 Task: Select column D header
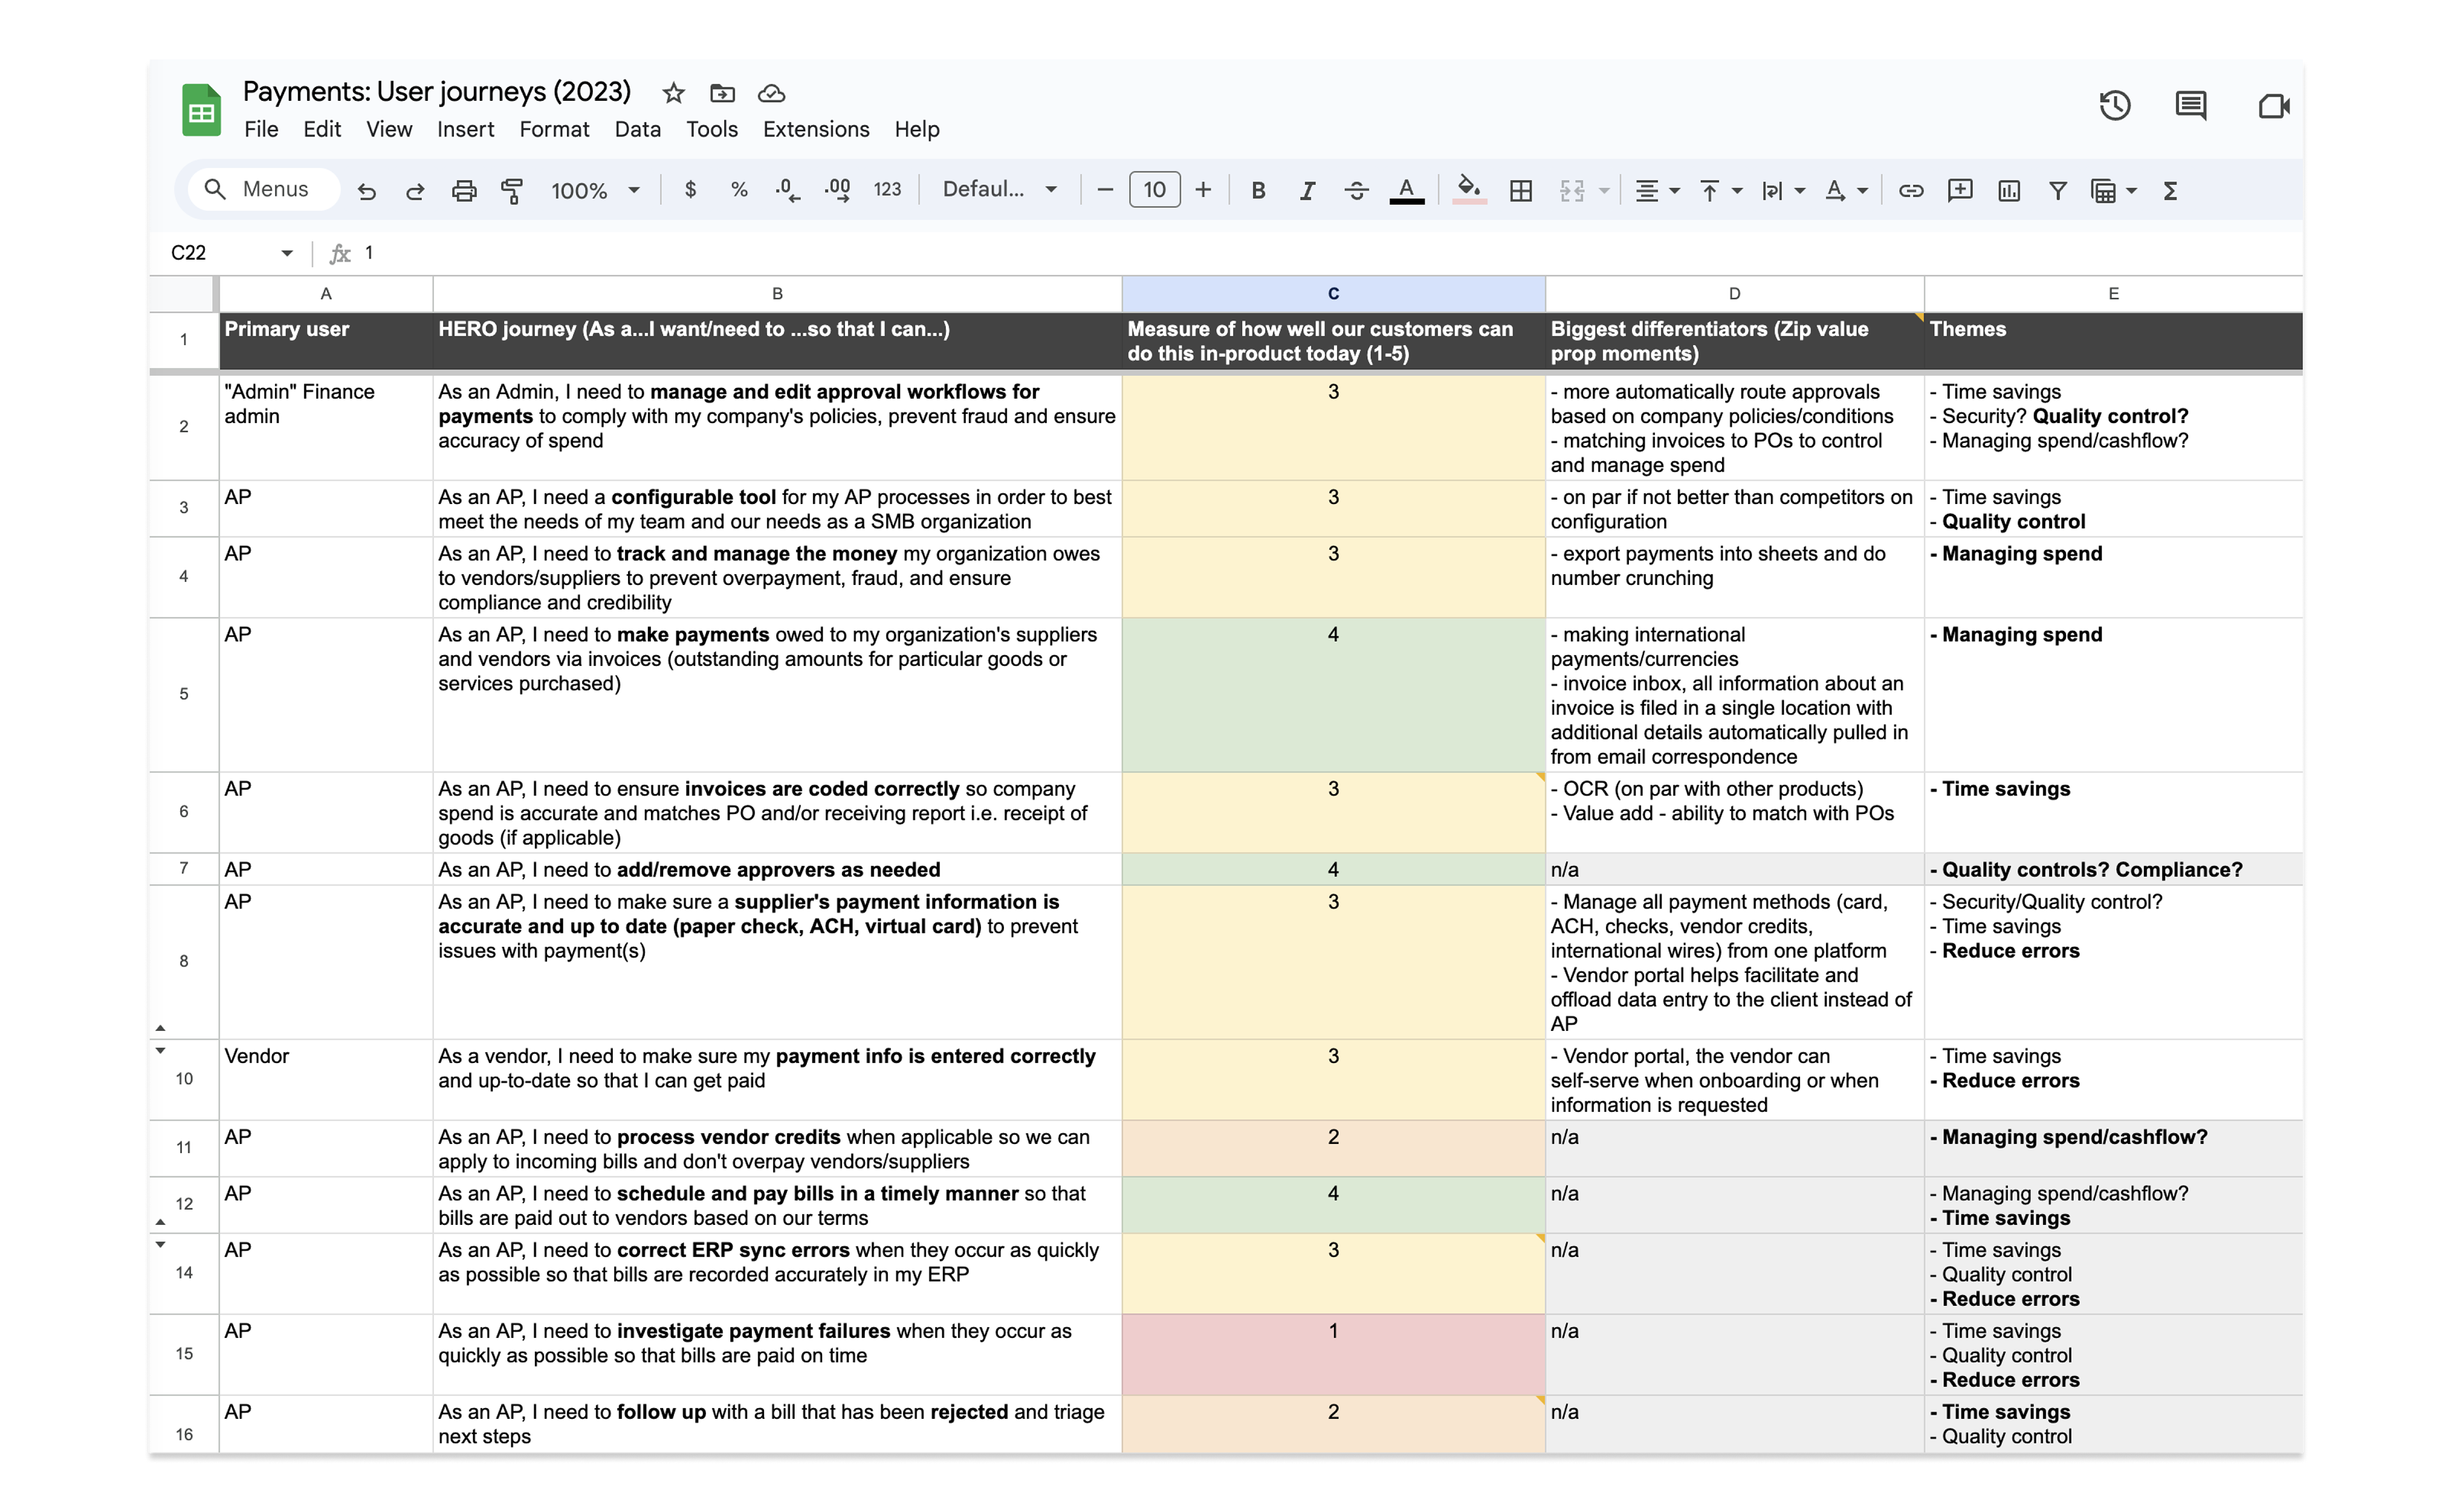[x=1734, y=294]
